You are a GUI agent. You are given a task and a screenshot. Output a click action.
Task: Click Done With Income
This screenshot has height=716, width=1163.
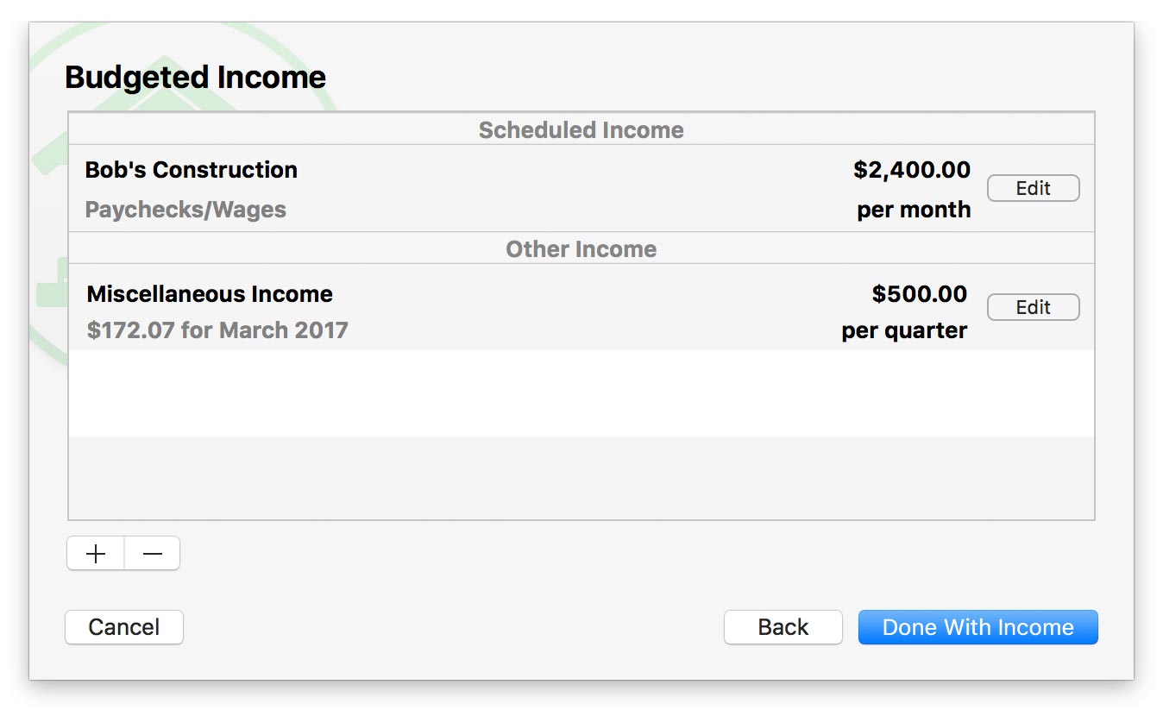click(x=978, y=627)
